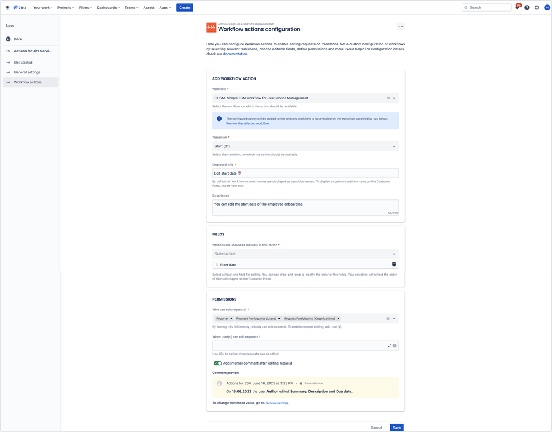Remove the Request Participants (Users) tag

(x=279, y=319)
